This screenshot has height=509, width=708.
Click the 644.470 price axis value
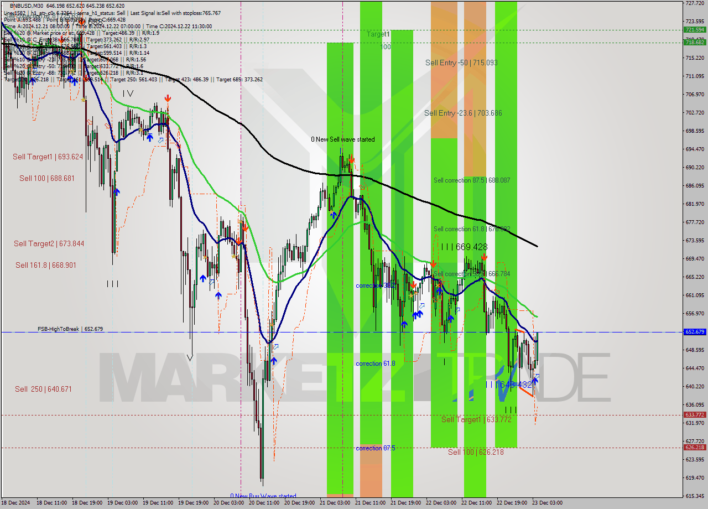tap(695, 368)
